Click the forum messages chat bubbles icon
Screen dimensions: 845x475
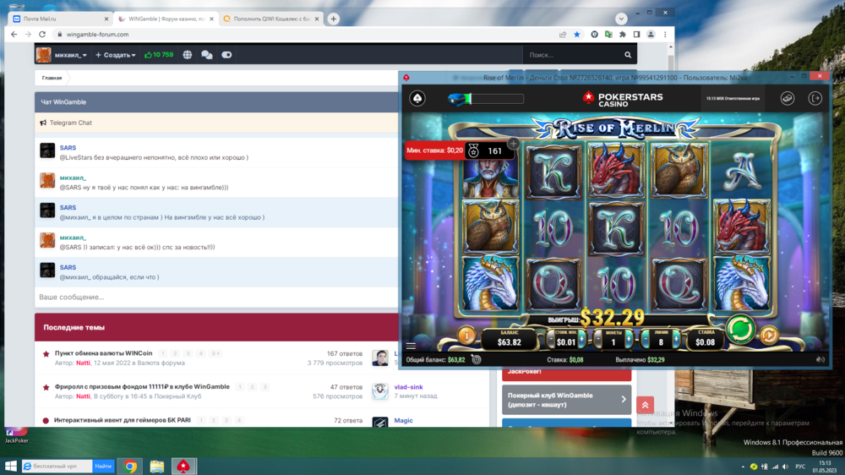(x=206, y=55)
